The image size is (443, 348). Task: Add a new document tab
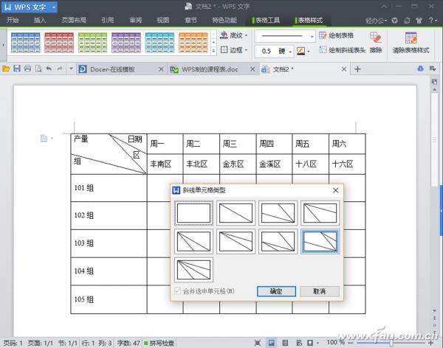(x=357, y=69)
